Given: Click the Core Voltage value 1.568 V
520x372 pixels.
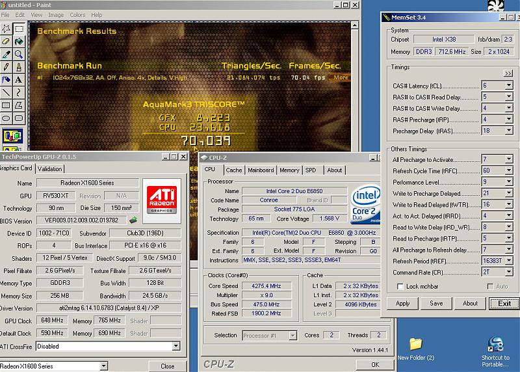Looking at the screenshot, I should coord(330,219).
